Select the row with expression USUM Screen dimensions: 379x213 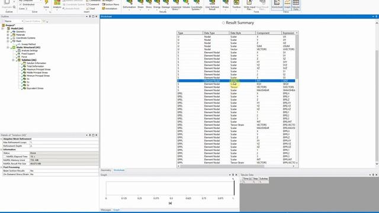point(236,46)
